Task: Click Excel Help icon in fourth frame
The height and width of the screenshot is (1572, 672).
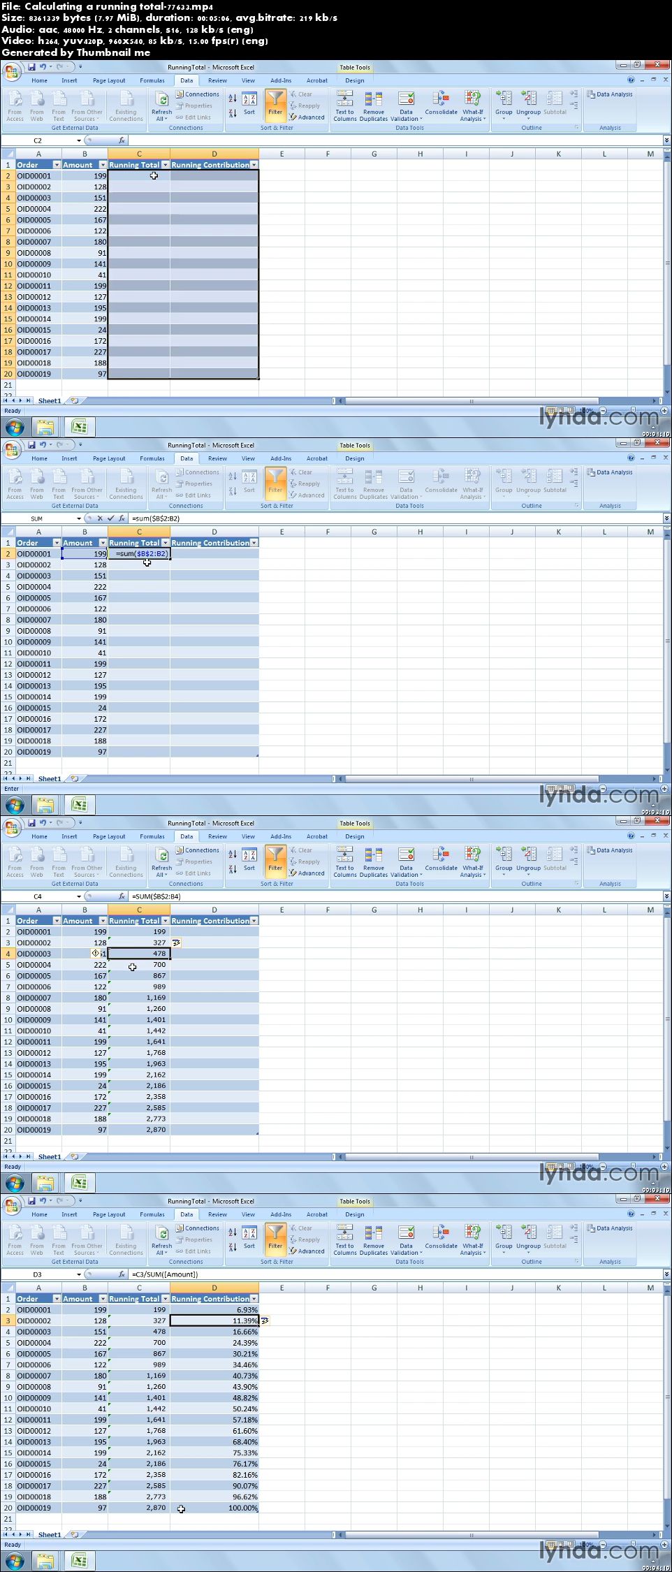Action: click(x=631, y=1214)
